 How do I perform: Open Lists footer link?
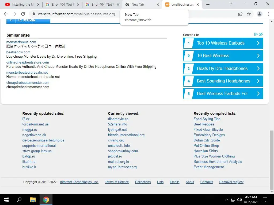pyautogui.click(x=160, y=182)
